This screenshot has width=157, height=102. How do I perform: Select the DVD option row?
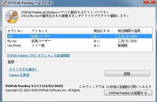[79, 36]
